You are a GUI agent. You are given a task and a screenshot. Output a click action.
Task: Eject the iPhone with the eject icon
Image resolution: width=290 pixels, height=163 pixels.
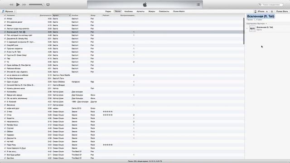pyautogui.click(x=267, y=11)
